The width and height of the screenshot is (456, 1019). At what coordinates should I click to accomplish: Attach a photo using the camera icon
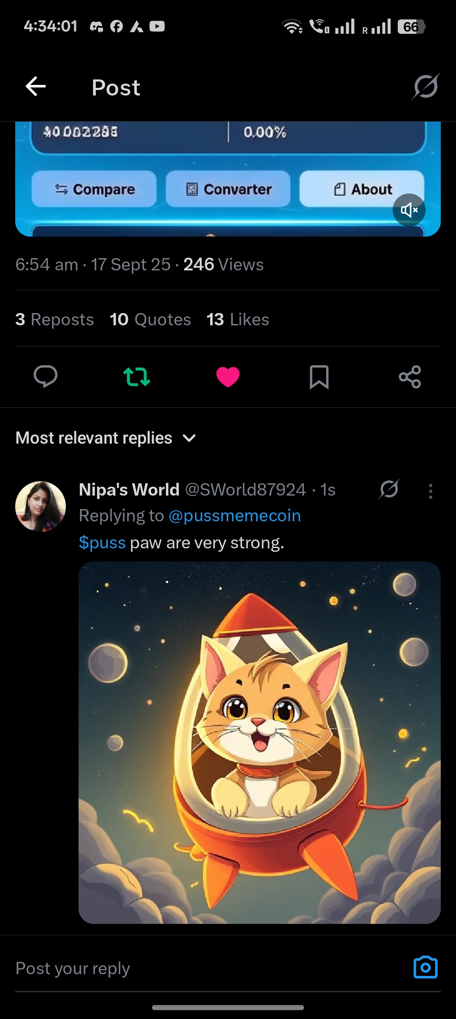[425, 967]
